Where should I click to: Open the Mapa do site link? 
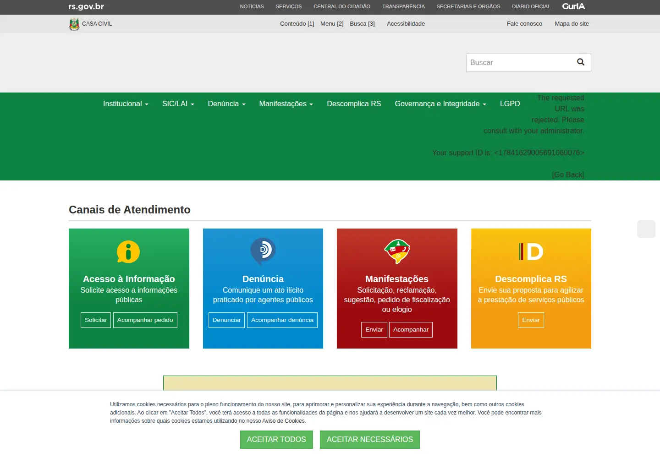tap(572, 24)
